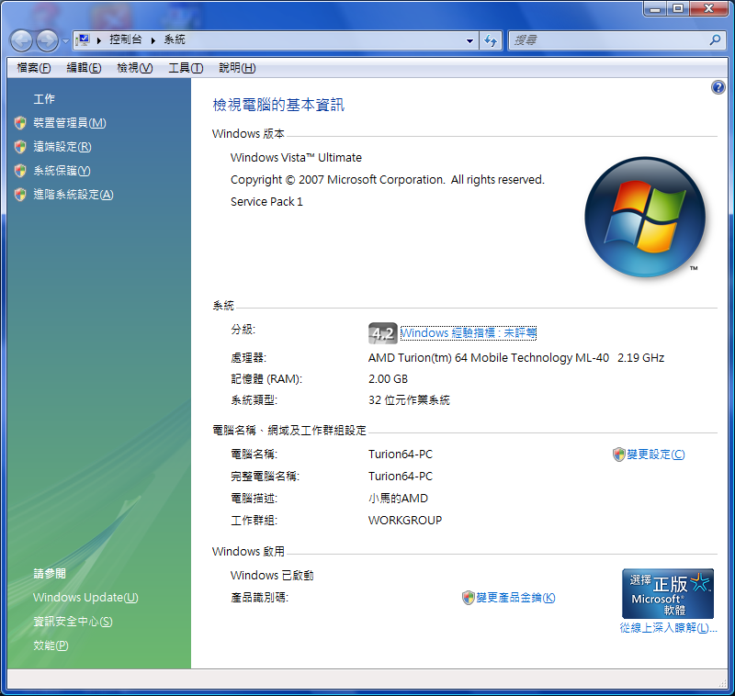The image size is (735, 696).
Task: Open Windows 經驗指標: 未評等 link
Action: click(469, 333)
